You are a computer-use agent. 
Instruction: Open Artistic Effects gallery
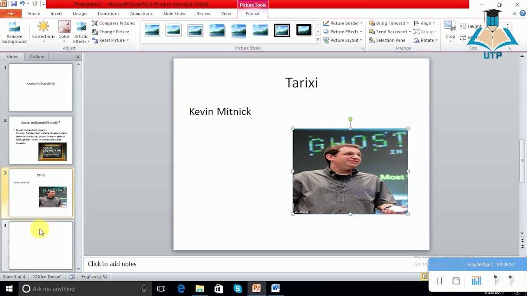pos(82,32)
